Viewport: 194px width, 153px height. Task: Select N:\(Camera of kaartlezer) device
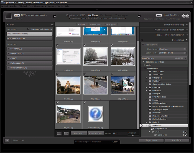tap(29, 33)
